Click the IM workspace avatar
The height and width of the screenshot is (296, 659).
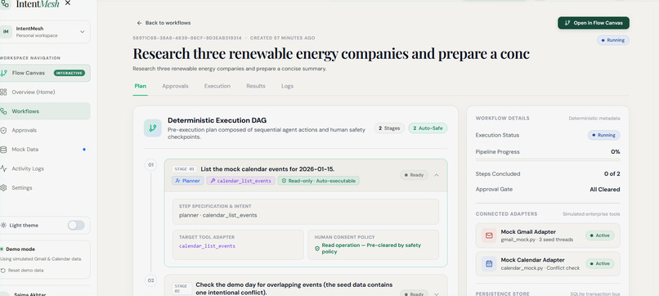tap(6, 32)
